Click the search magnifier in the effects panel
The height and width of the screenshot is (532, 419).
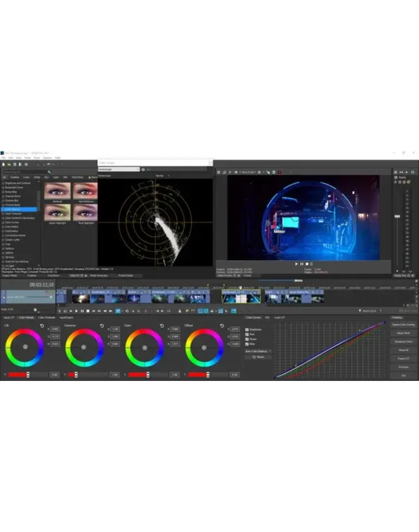click(50, 172)
